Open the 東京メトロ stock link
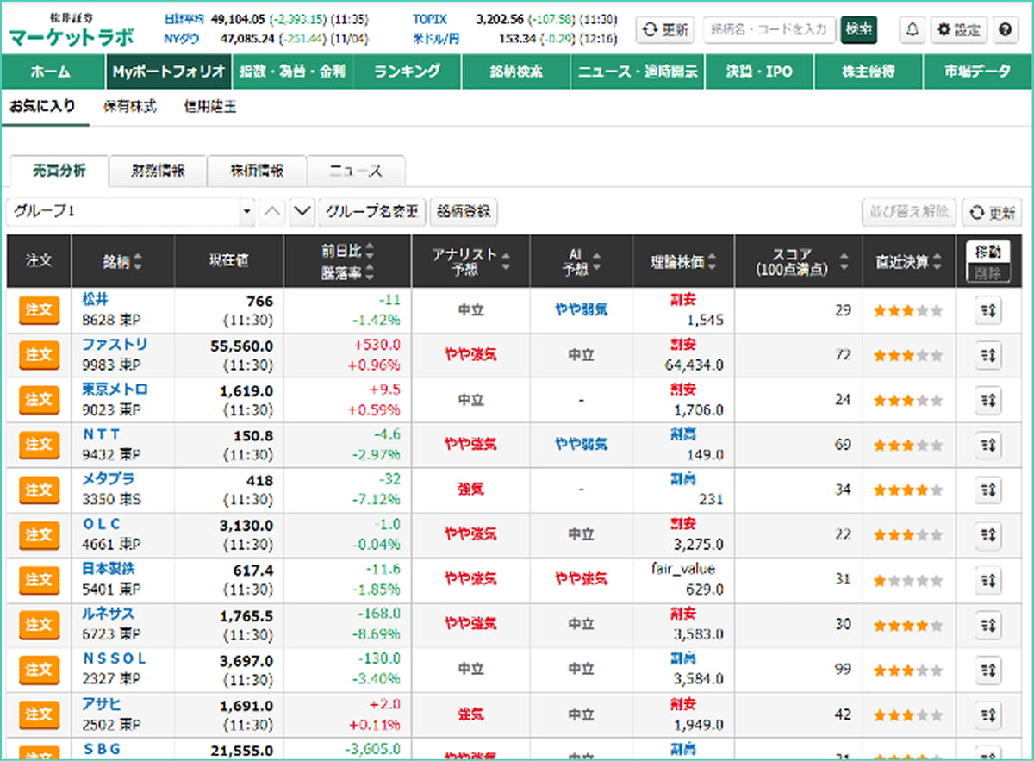The height and width of the screenshot is (761, 1034). 115,389
